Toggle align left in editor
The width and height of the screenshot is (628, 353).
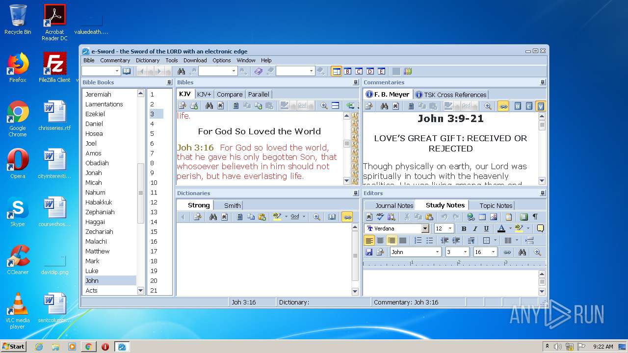coord(369,240)
